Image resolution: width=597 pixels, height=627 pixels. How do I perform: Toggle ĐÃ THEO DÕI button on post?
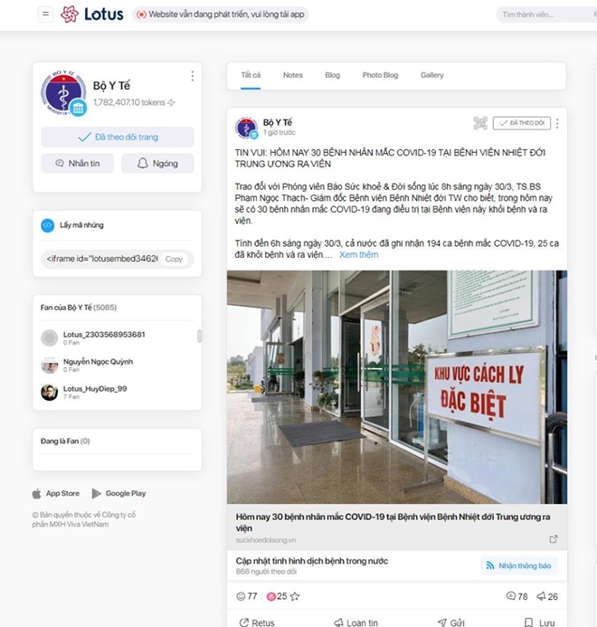(522, 123)
